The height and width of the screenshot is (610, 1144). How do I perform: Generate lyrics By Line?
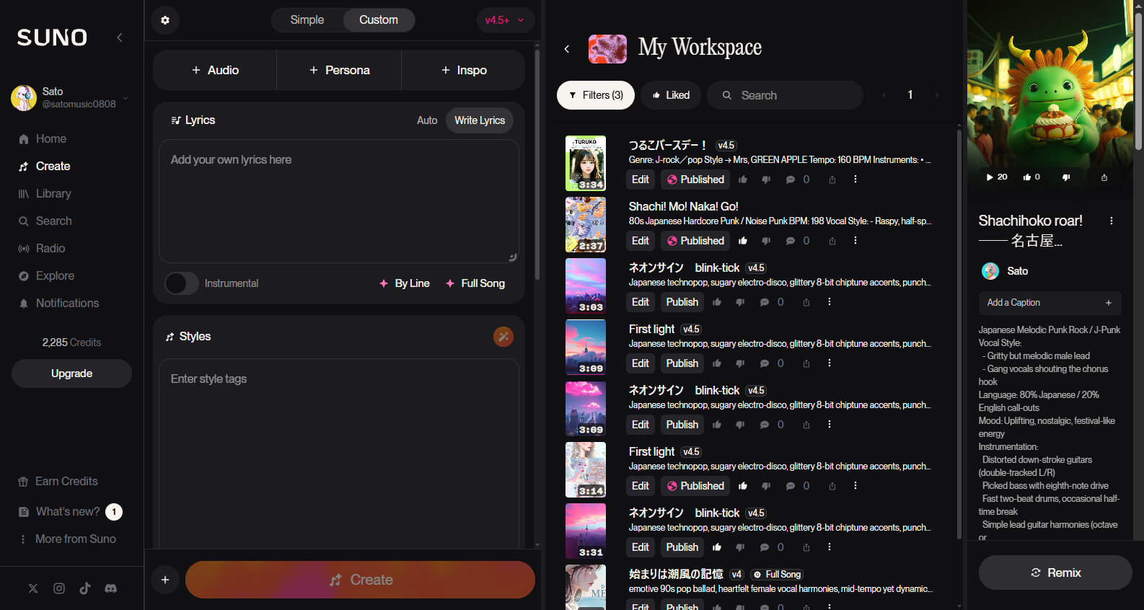pos(405,283)
